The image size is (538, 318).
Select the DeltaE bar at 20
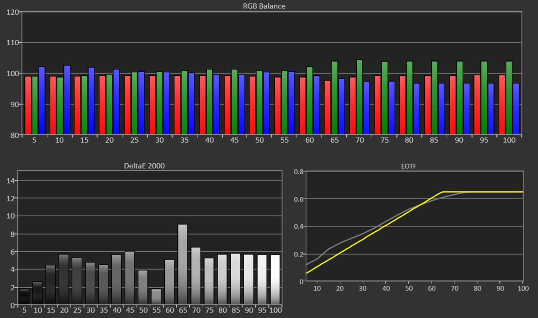click(63, 279)
